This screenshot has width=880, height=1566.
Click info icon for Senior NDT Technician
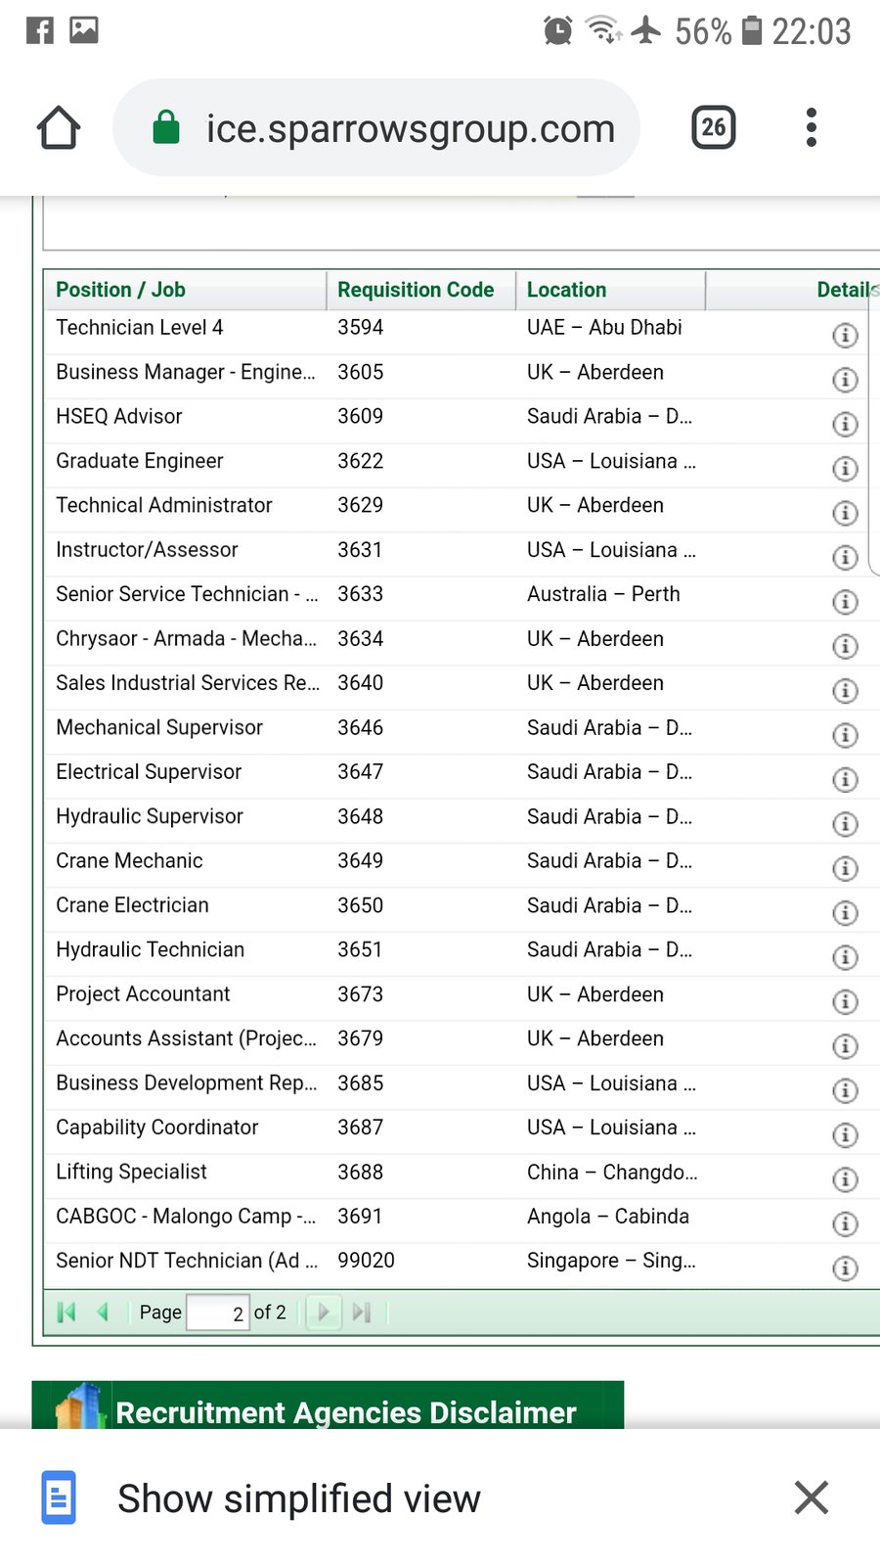click(x=845, y=1268)
